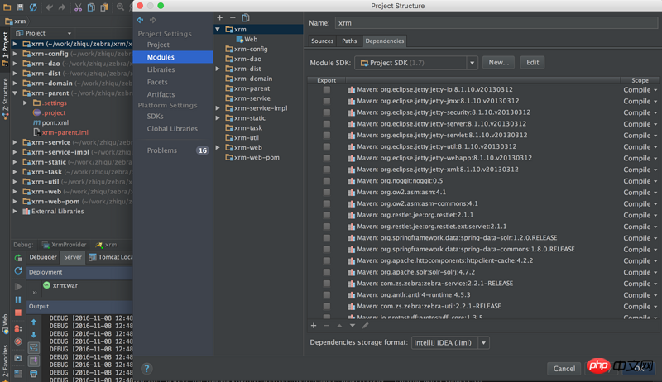Click the cut scissors toolbar icon
The width and height of the screenshot is (662, 382).
click(x=78, y=7)
